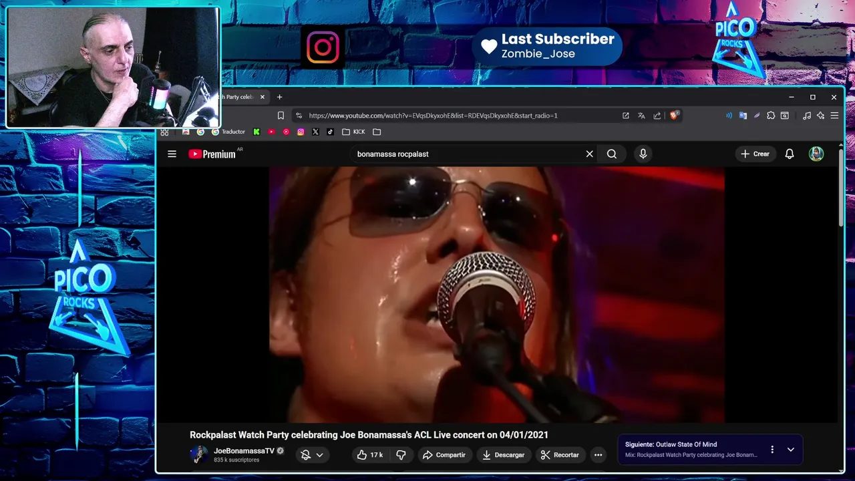
Task: Open YouTube notifications bell
Action: coord(790,154)
